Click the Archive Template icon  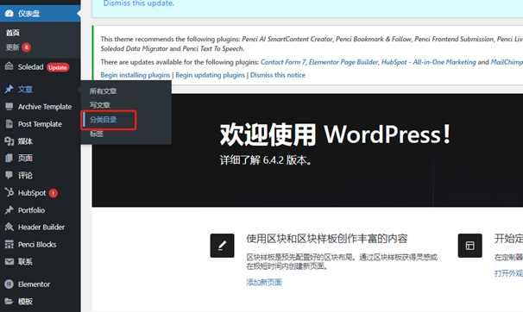pyautogui.click(x=9, y=107)
